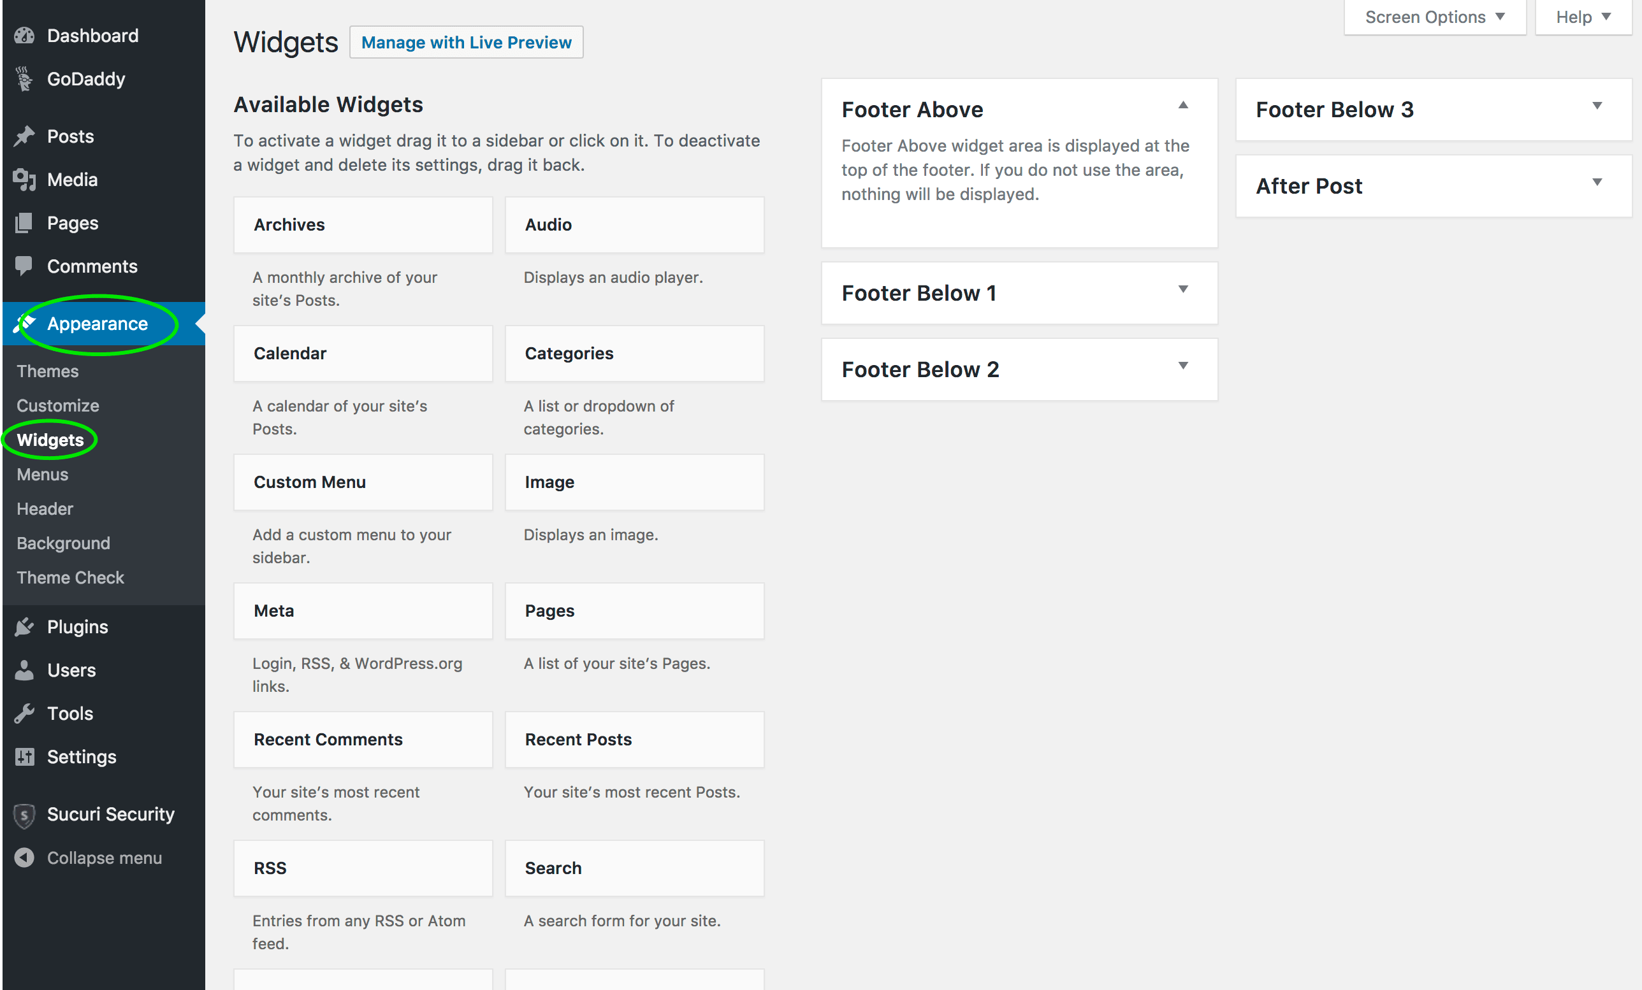
Task: Select the Meta widget
Action: [363, 610]
